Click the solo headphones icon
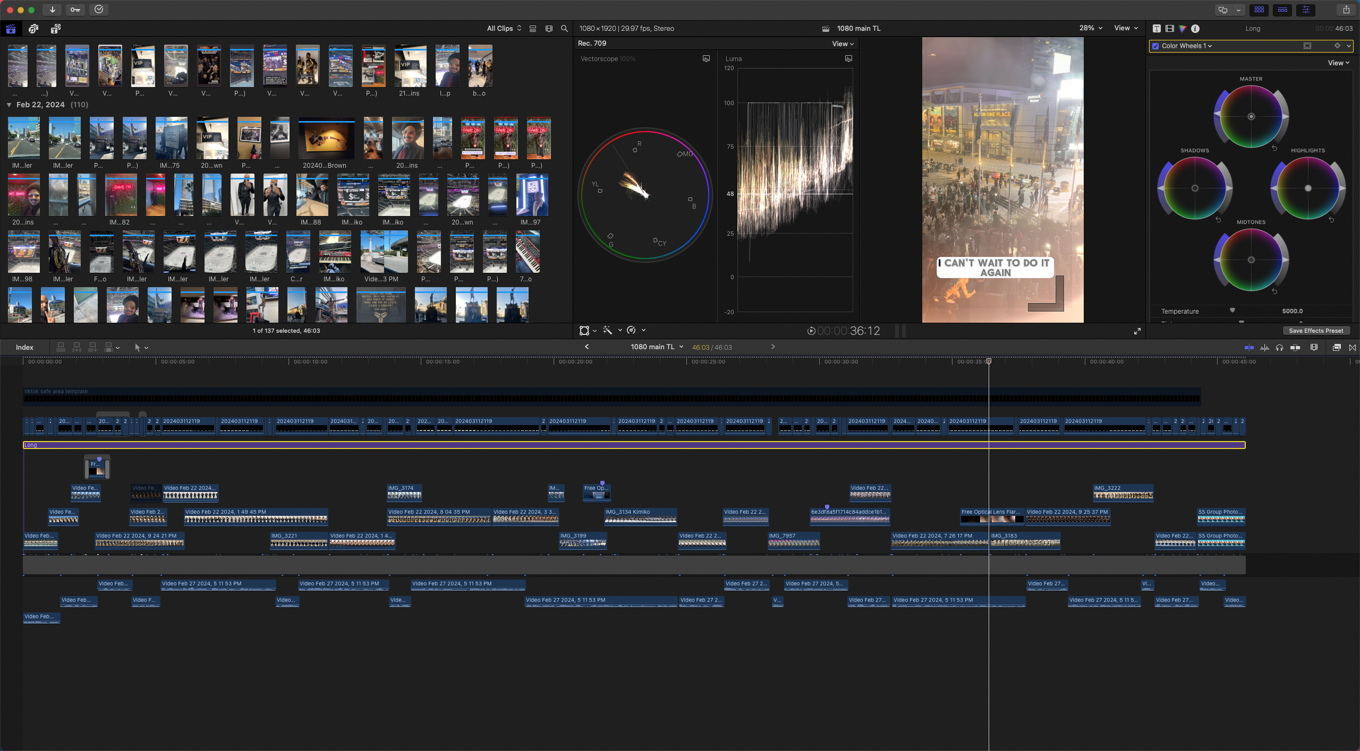Viewport: 1360px width, 751px height. coord(1279,347)
